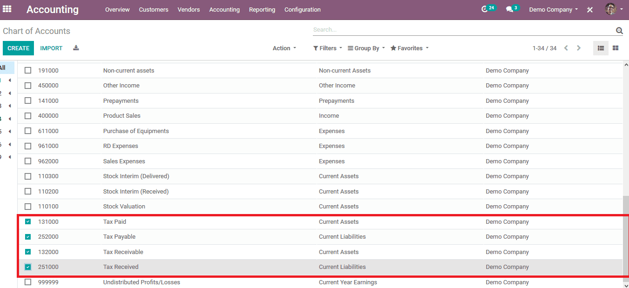The height and width of the screenshot is (288, 629).
Task: Click the Search input field
Action: [x=463, y=30]
